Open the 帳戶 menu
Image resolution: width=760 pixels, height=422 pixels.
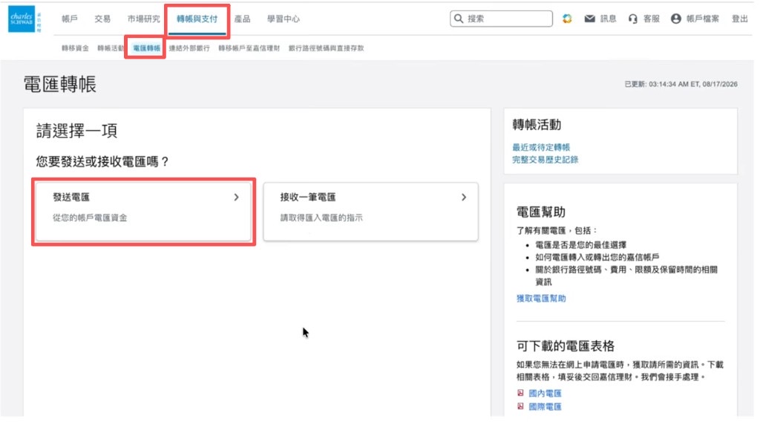69,19
